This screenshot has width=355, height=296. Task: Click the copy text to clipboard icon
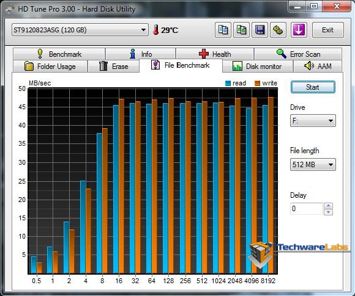(x=223, y=30)
